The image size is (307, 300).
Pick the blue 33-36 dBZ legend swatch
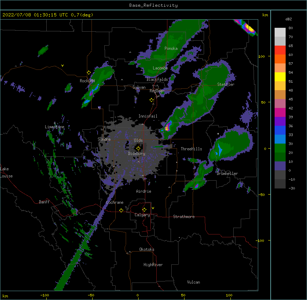[x=280, y=130]
